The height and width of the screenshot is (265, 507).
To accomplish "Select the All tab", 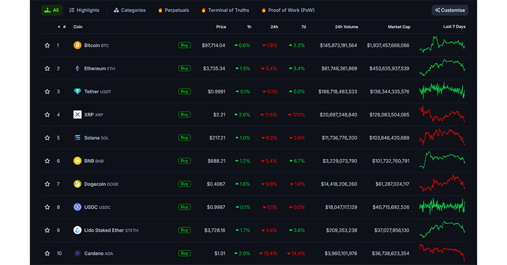I will (x=52, y=10).
